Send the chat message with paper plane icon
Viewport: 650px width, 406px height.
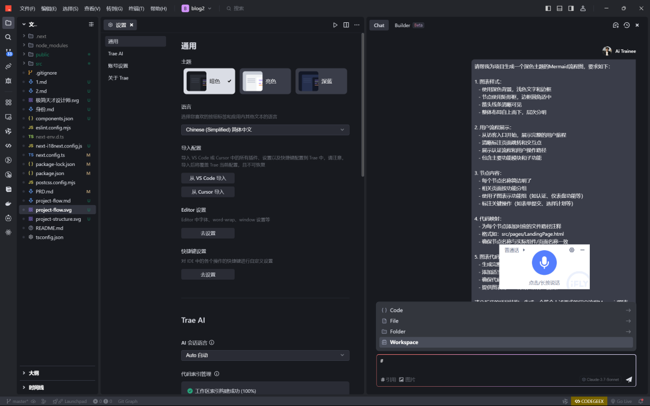click(x=629, y=380)
